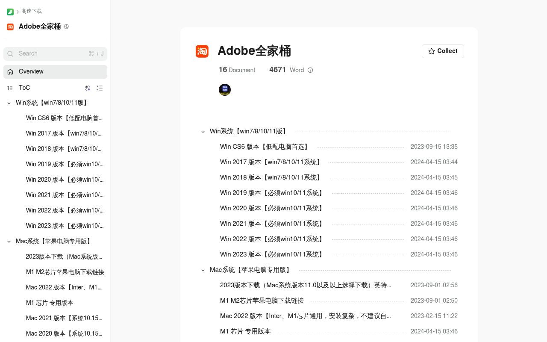Image resolution: width=547 pixels, height=342 pixels.
Task: Select the Overview menu item
Action: point(55,72)
